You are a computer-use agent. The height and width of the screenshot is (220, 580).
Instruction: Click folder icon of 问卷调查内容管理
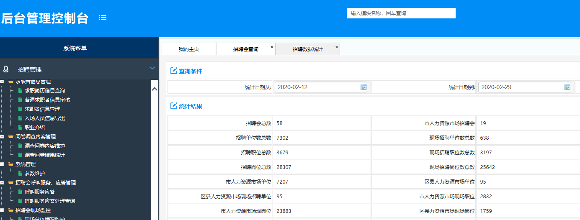[x=11, y=136]
